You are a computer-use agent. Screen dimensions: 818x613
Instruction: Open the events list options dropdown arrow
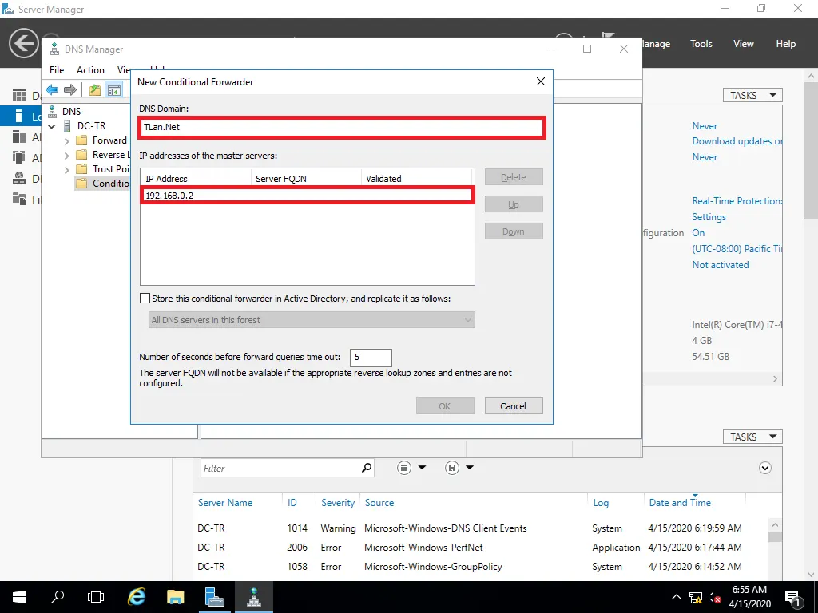(422, 468)
